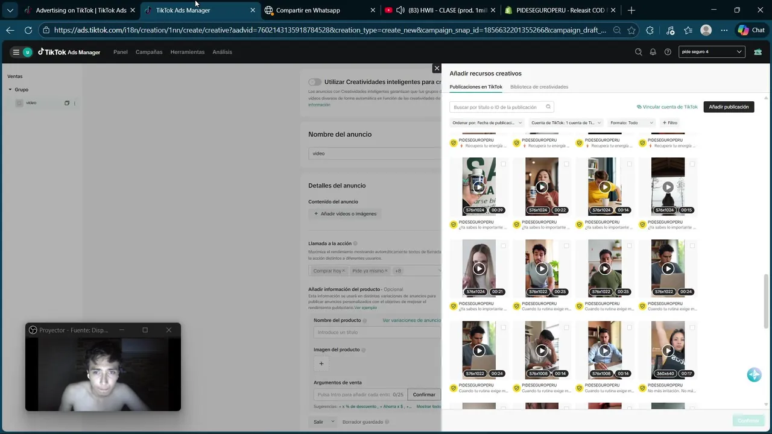Check the box on the 00:21 video
772x434 pixels.
504,246
